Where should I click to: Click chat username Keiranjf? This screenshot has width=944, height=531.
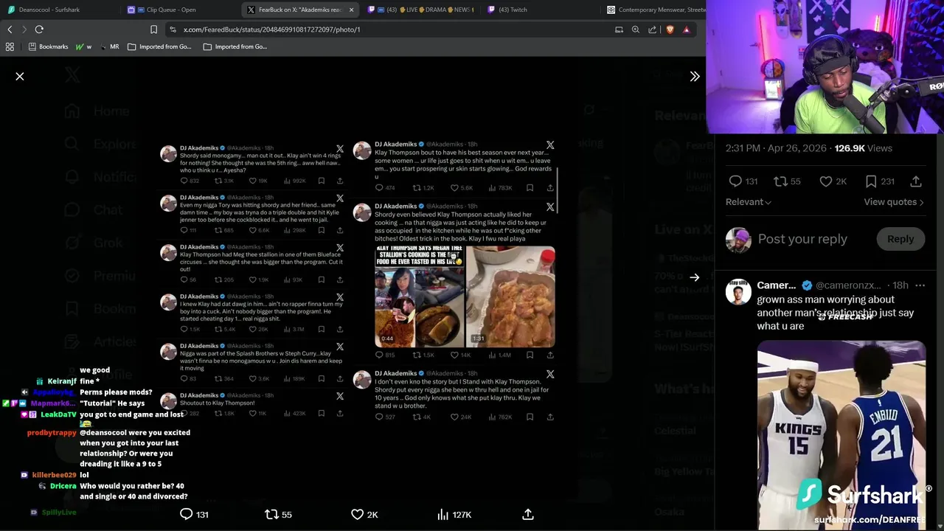point(62,382)
